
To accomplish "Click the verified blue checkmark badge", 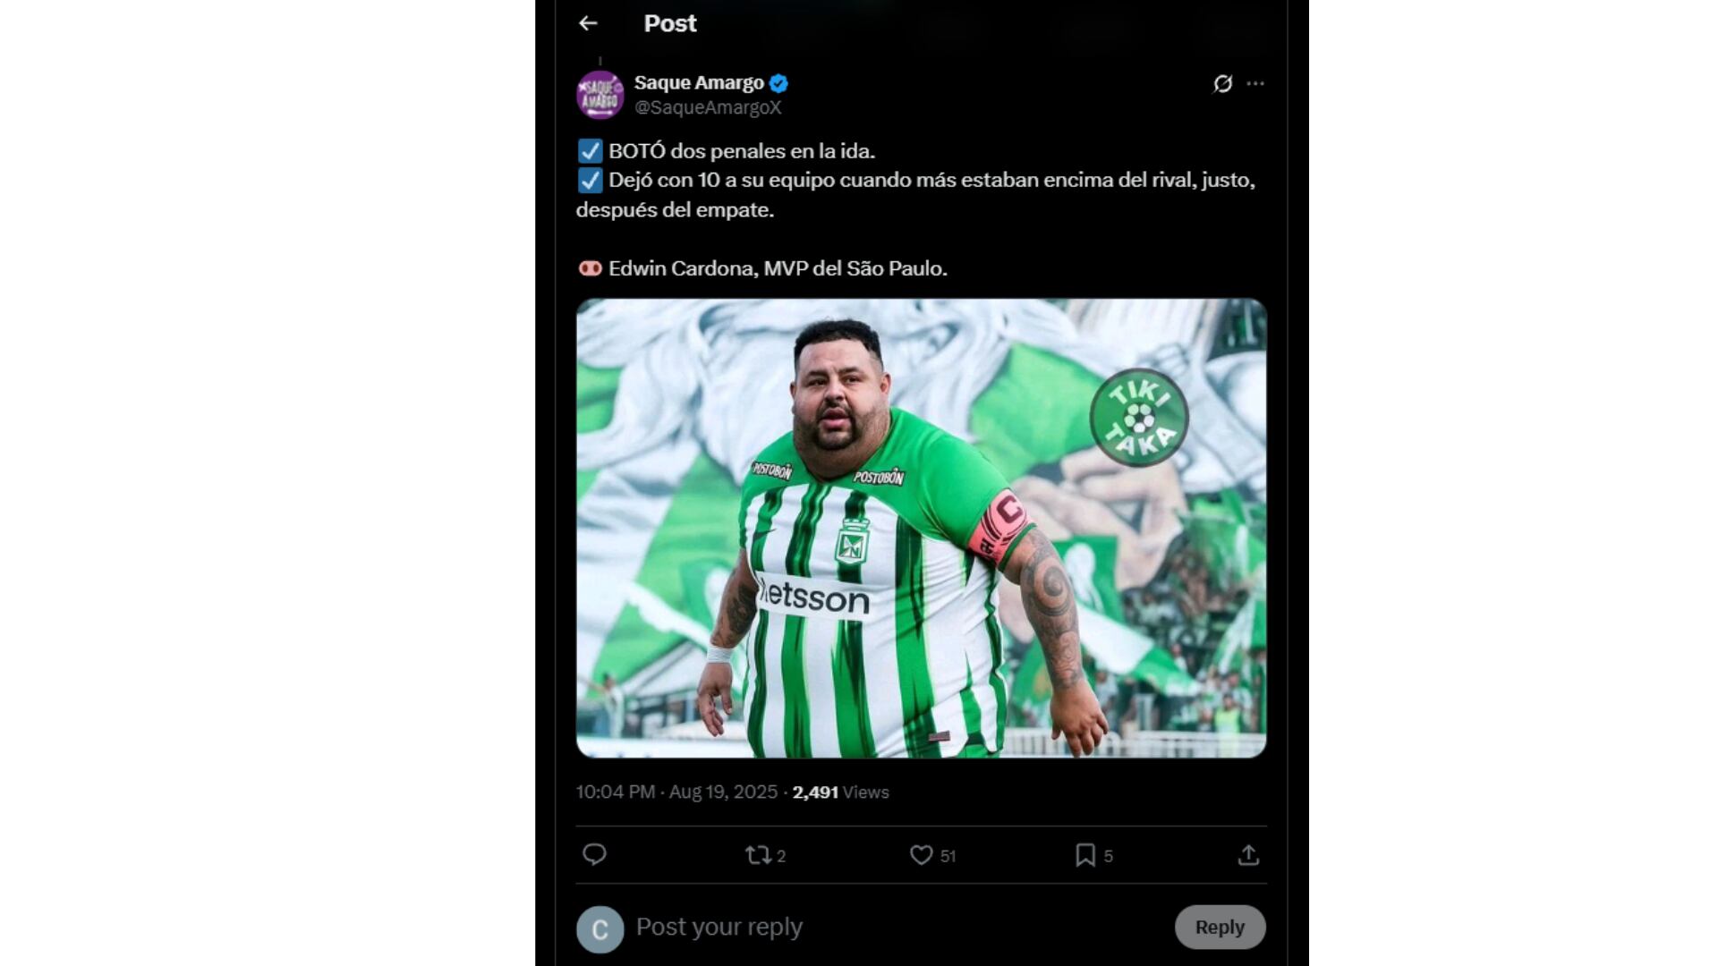I will 778,82.
